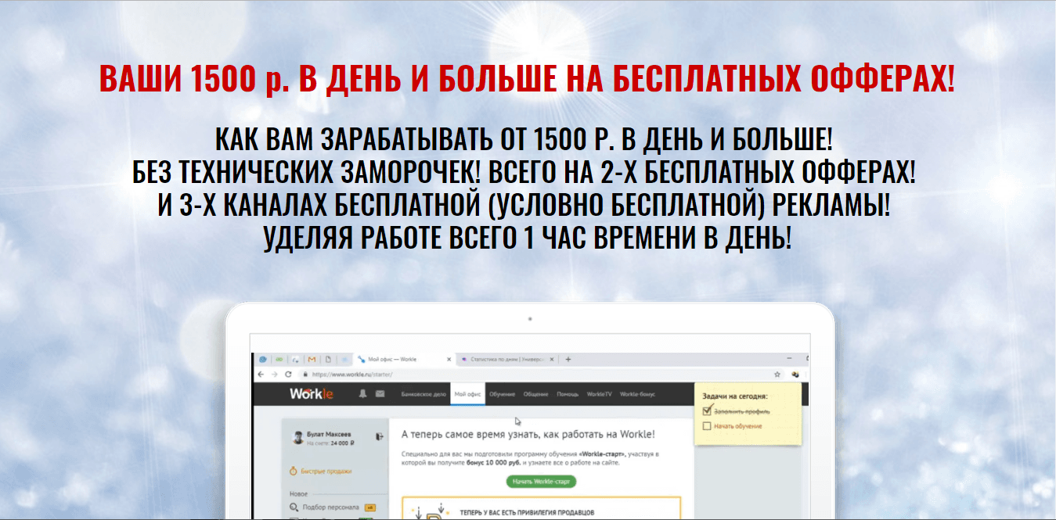Click the Workle logo

coord(312,393)
